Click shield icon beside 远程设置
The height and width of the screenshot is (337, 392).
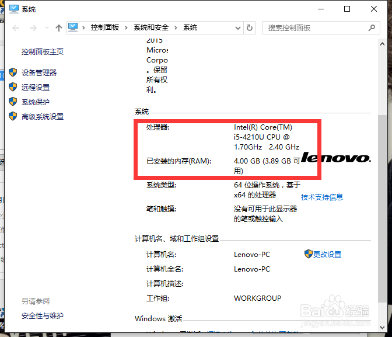13,87
